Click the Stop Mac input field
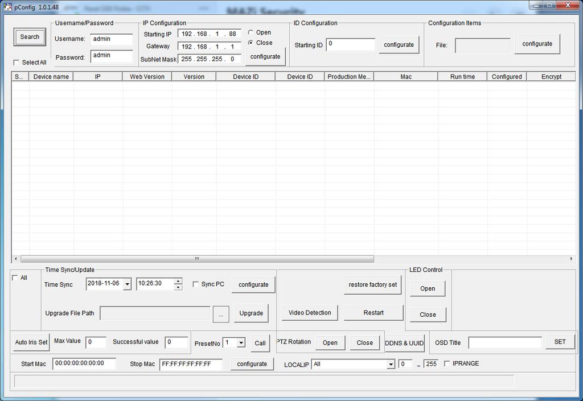The height and width of the screenshot is (401, 583). [x=191, y=364]
